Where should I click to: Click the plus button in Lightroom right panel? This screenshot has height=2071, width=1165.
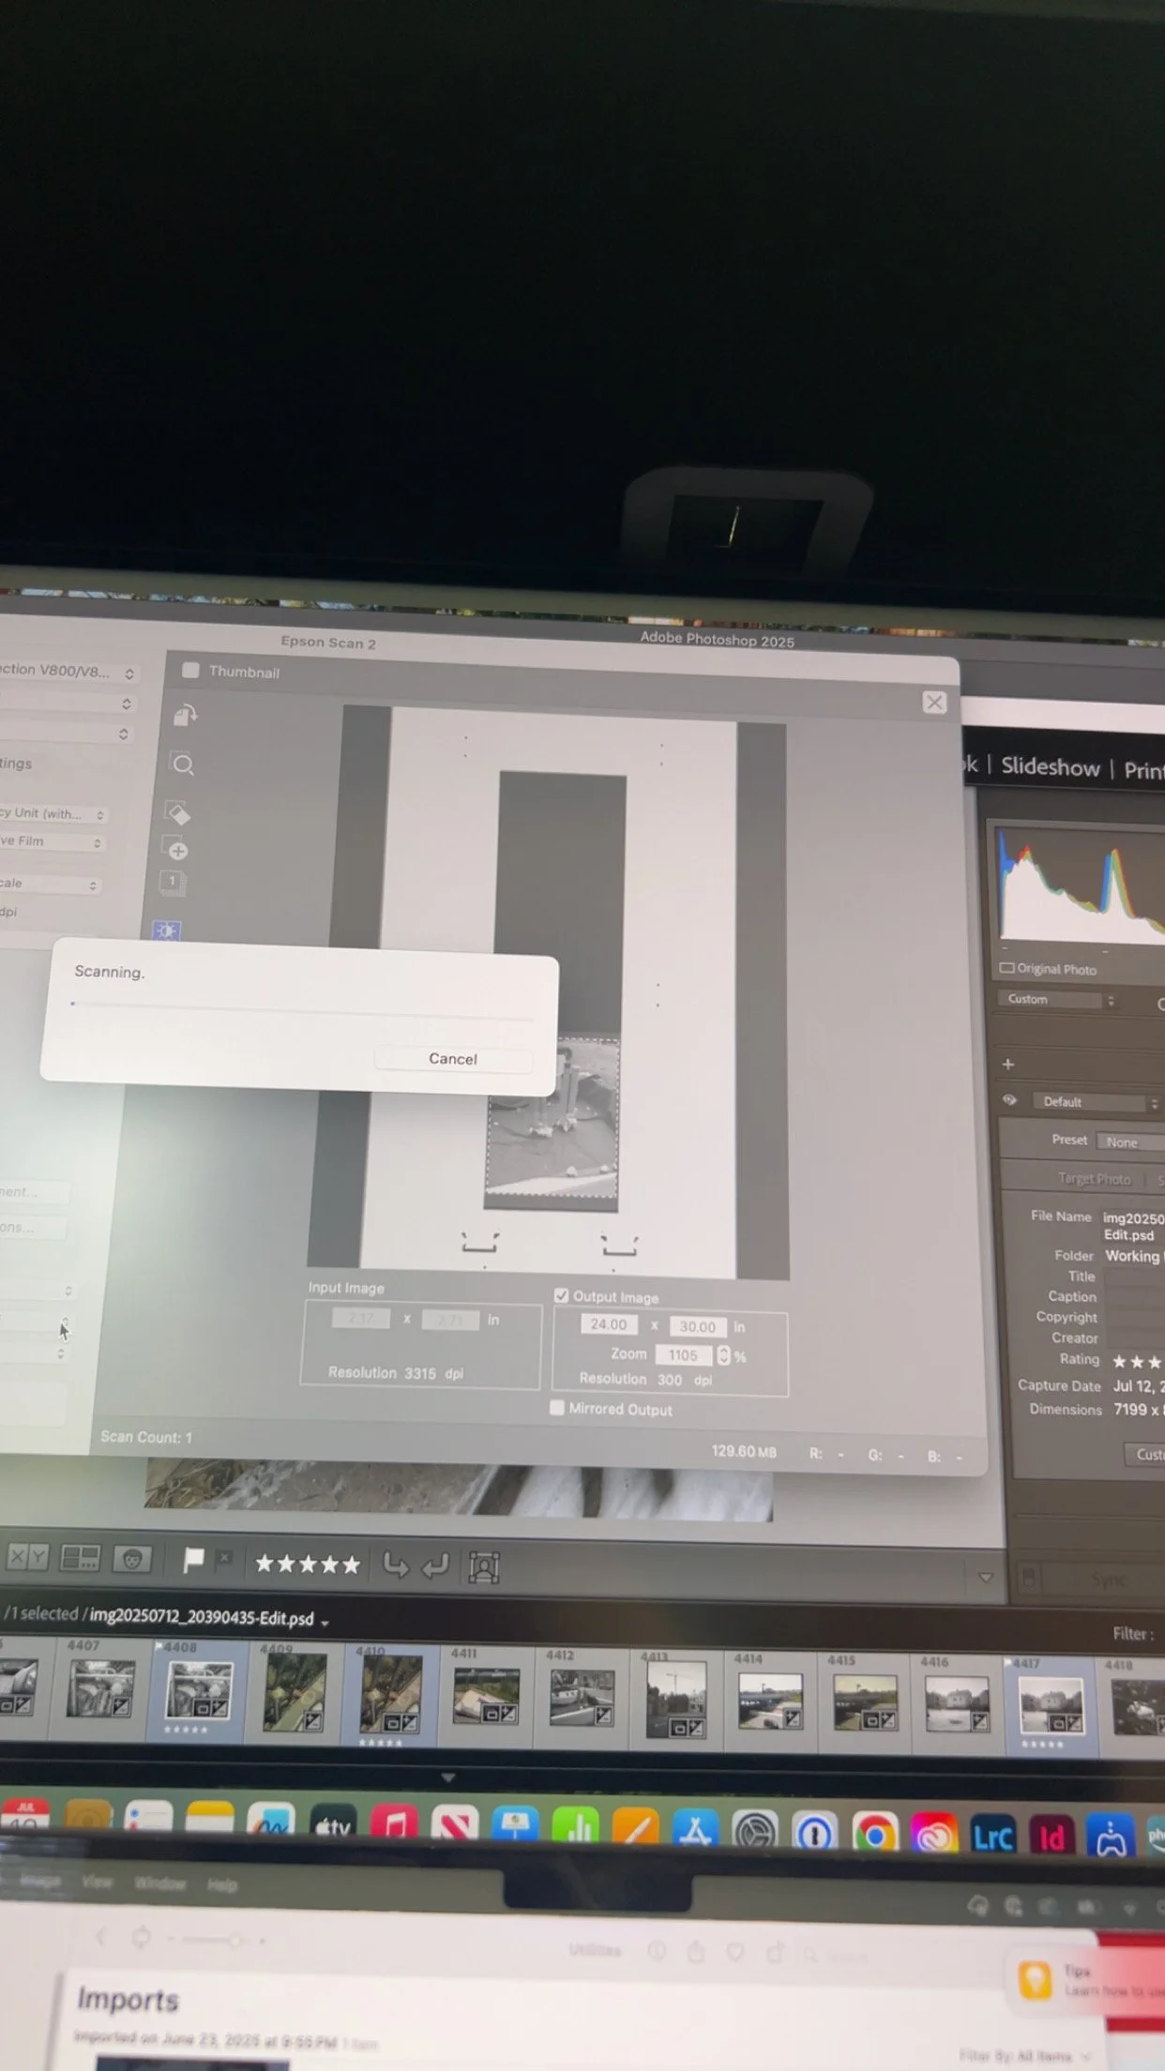pos(1008,1064)
